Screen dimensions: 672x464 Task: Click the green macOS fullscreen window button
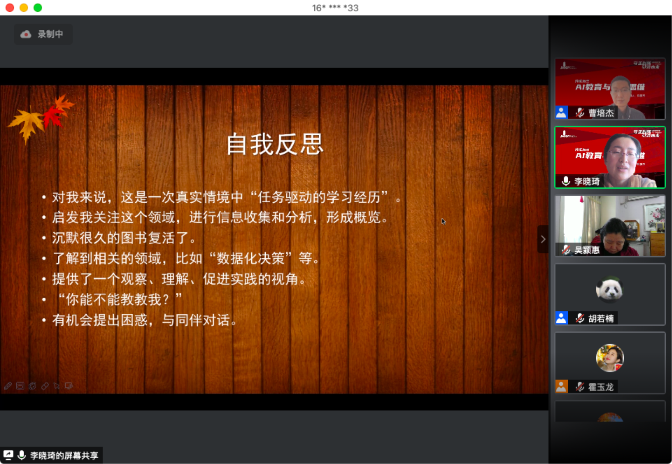pos(38,8)
